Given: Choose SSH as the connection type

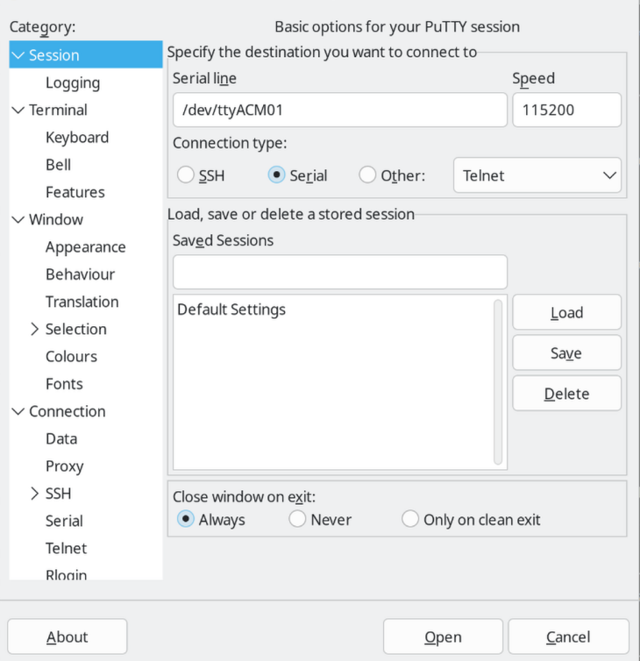Looking at the screenshot, I should coord(186,175).
